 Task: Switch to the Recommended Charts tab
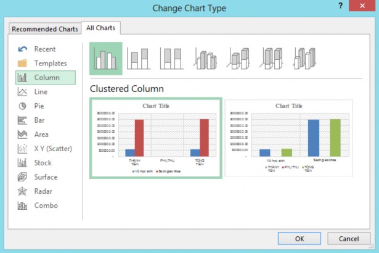45,29
